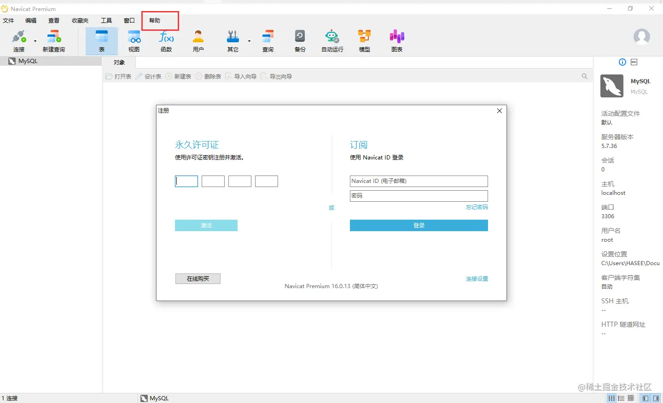Open the 工具 (Tools) menu
This screenshot has height=403, width=663.
(106, 21)
